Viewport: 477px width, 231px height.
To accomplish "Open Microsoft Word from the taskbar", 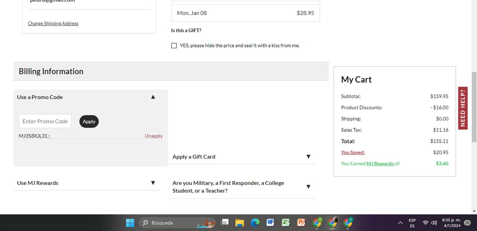I will click(x=270, y=223).
